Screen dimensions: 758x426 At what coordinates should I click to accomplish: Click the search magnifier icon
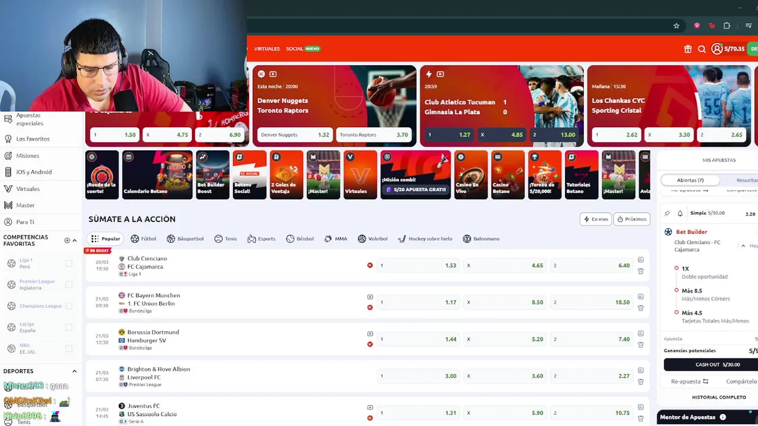point(702,49)
